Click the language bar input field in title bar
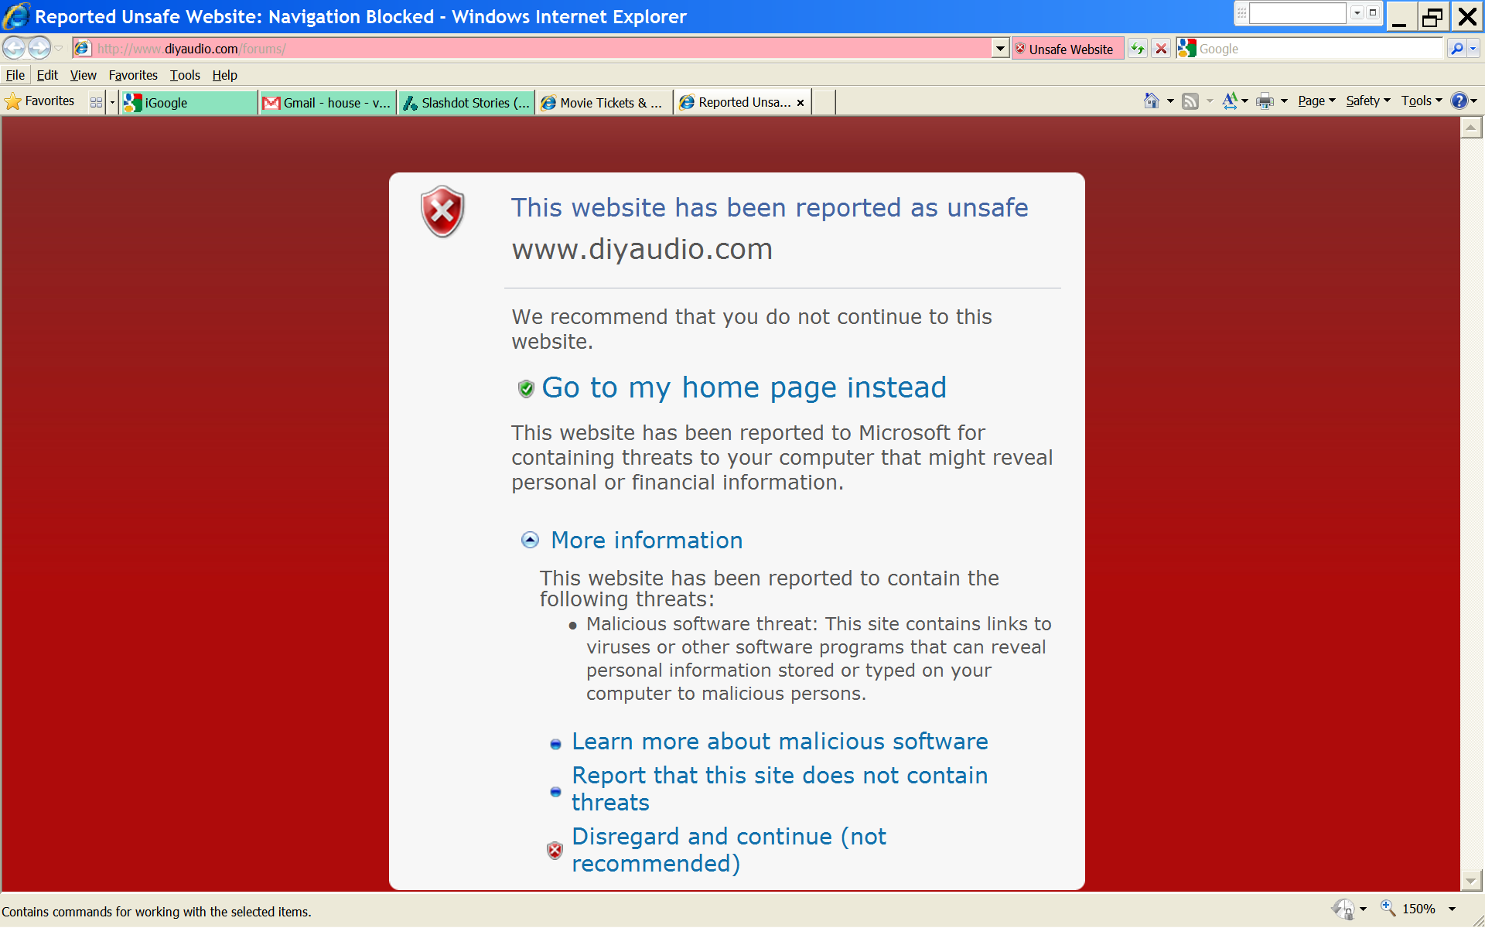The width and height of the screenshot is (1485, 928). point(1297,13)
